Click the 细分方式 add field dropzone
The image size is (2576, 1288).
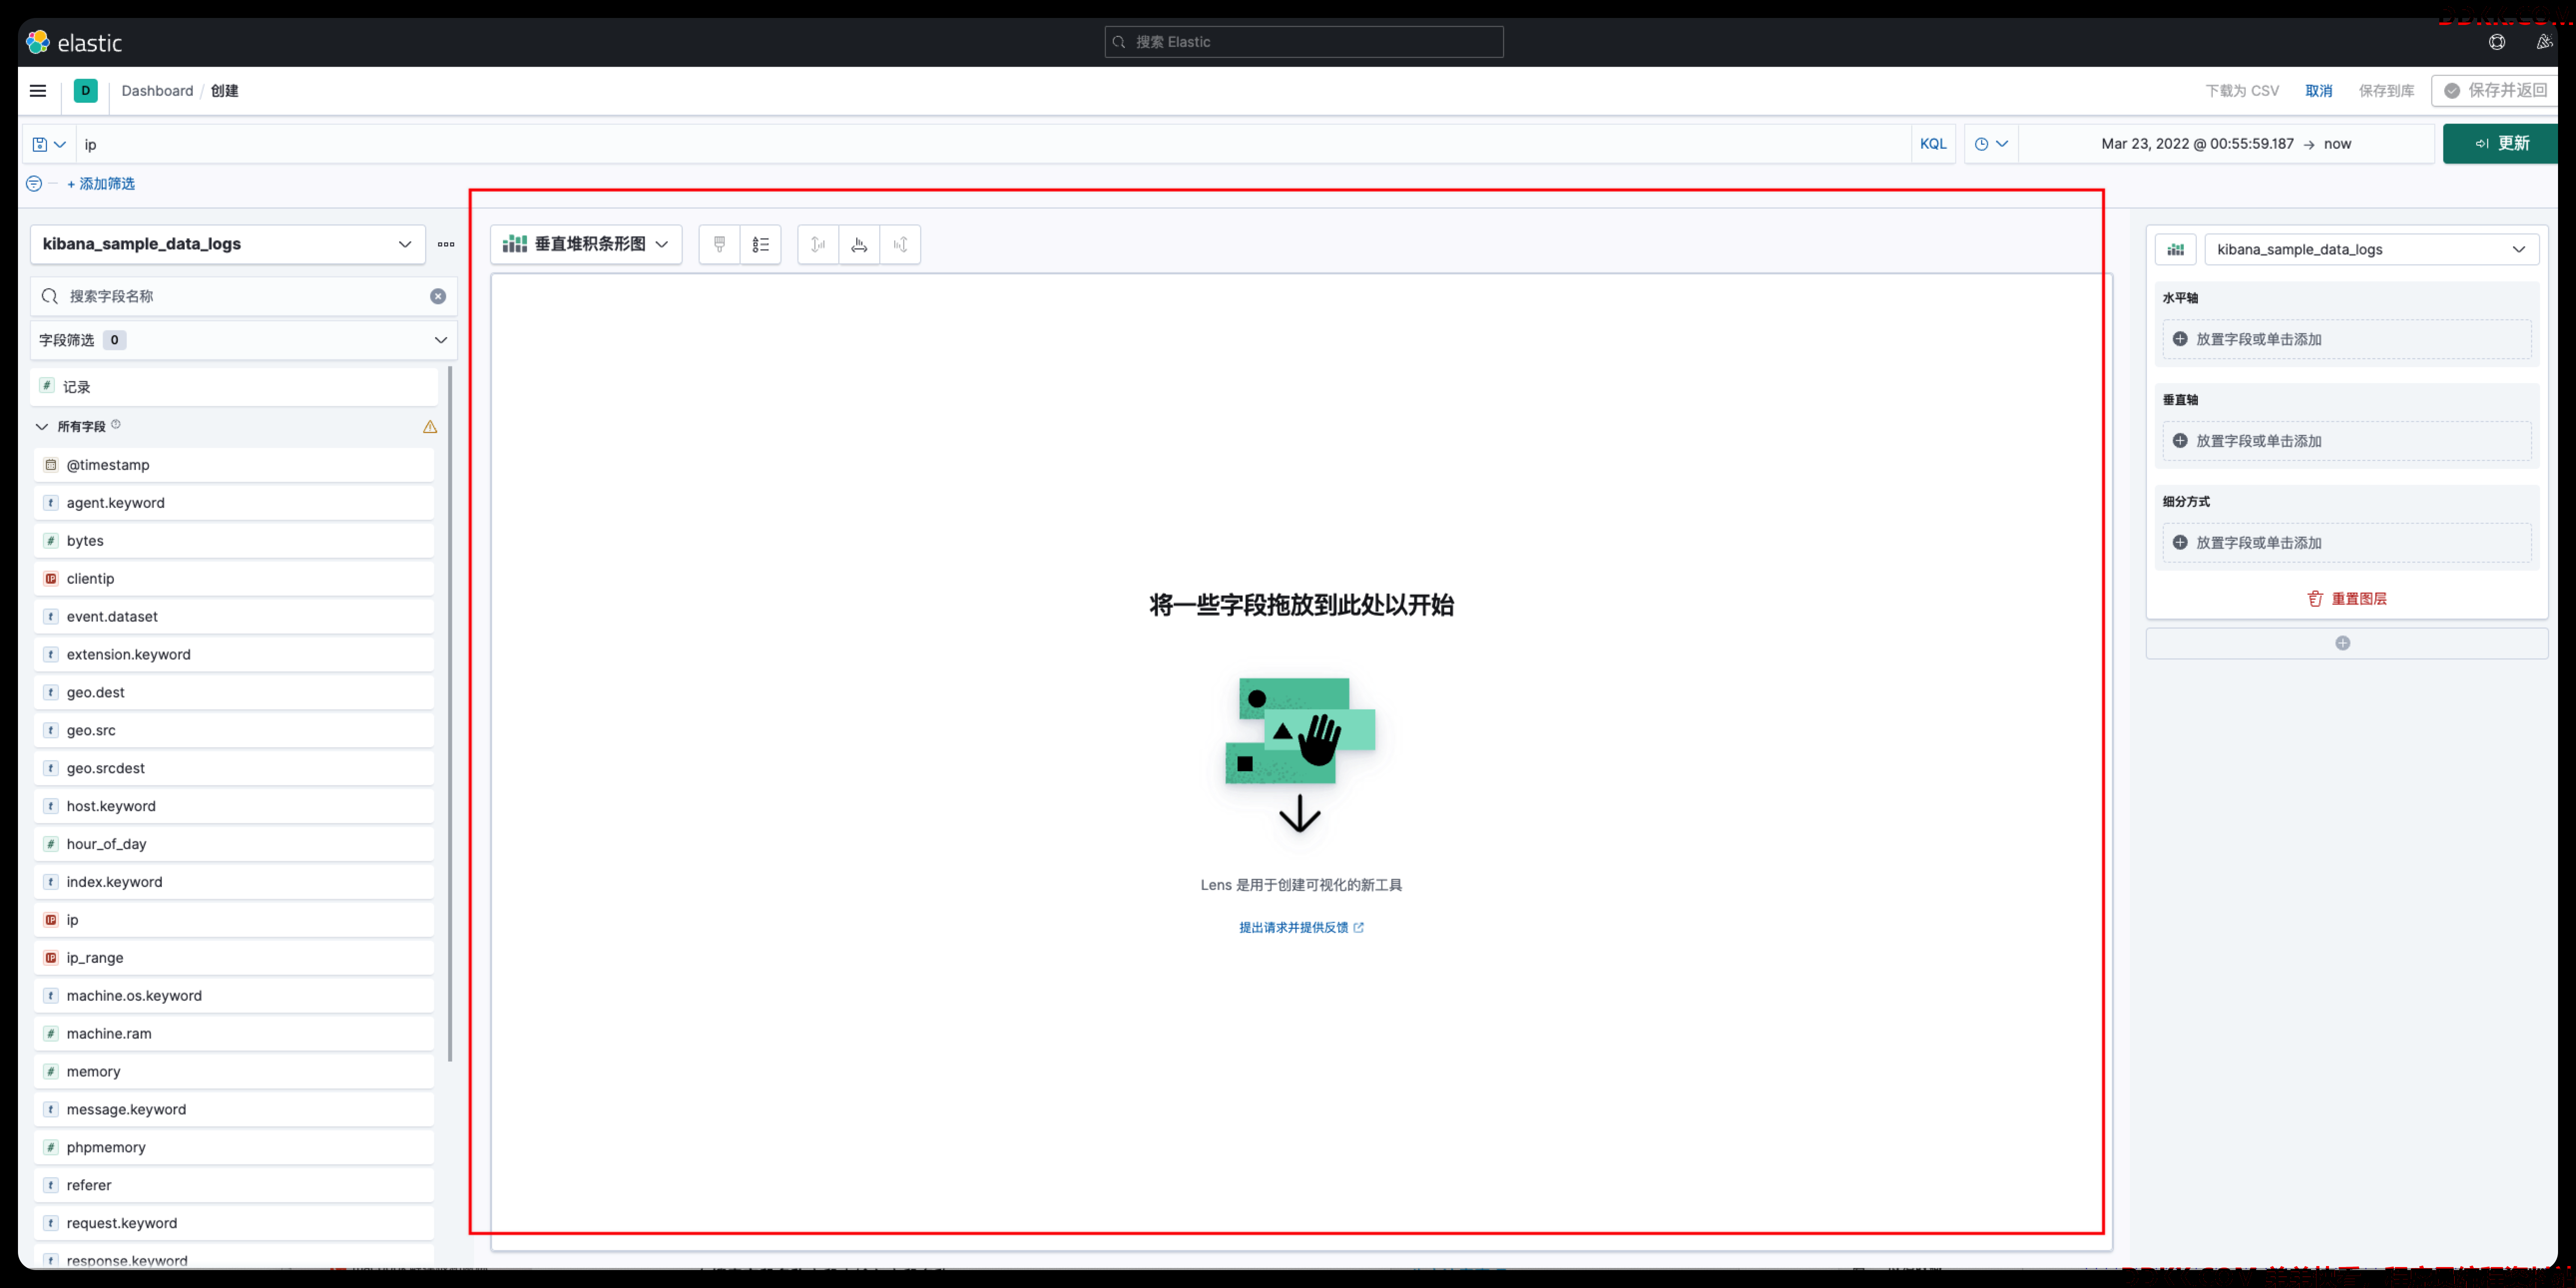point(2346,543)
